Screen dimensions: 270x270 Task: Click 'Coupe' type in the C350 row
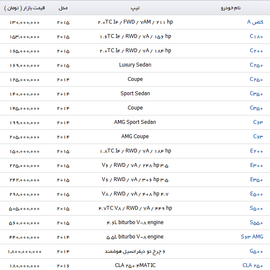pyautogui.click(x=135, y=108)
